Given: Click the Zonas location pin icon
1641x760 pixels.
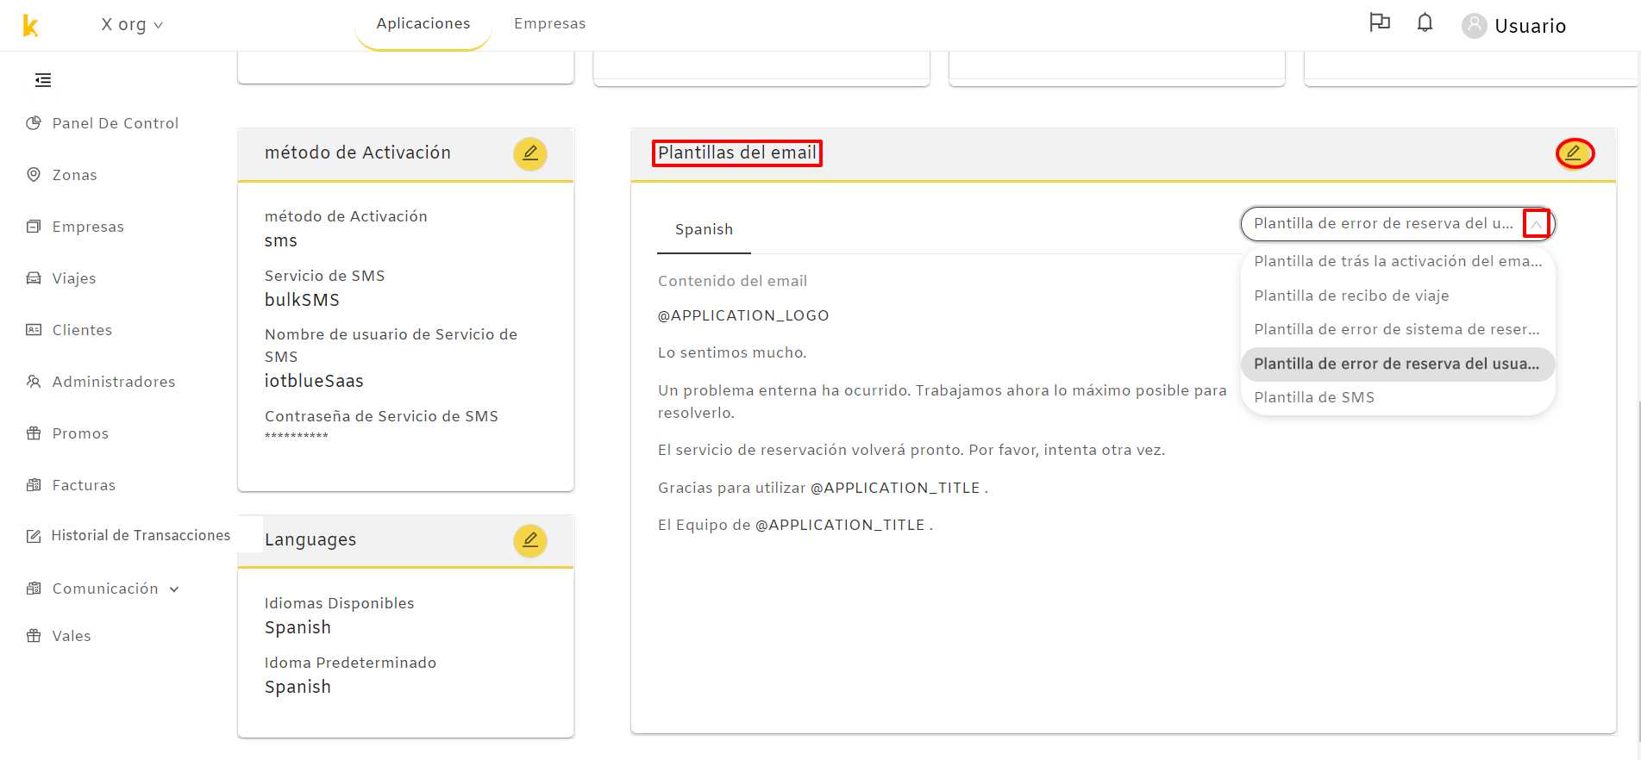Looking at the screenshot, I should click(x=34, y=175).
